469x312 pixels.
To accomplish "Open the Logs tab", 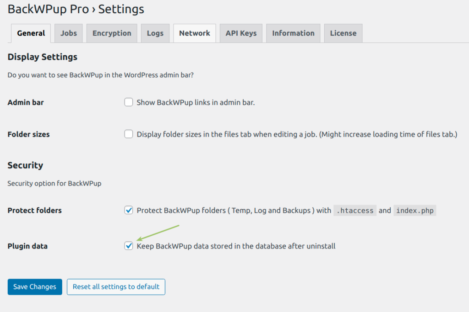I will 155,33.
